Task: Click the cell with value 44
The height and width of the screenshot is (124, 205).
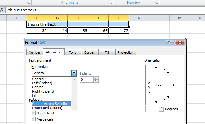Action: click(57, 31)
